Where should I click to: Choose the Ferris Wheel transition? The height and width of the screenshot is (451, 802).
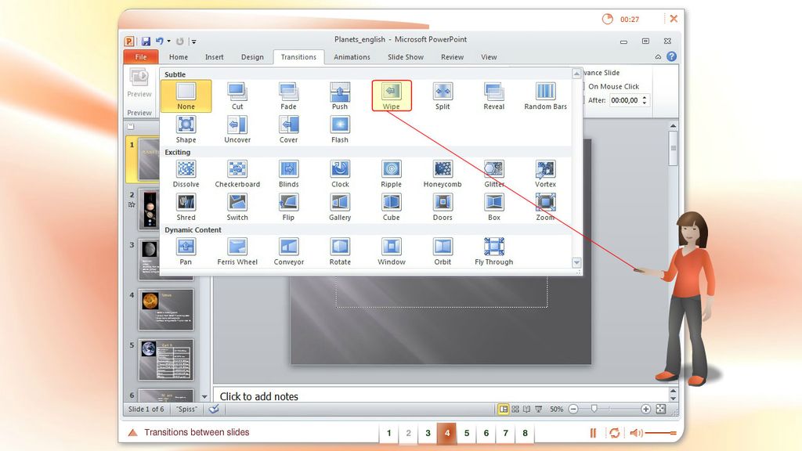[x=237, y=251]
